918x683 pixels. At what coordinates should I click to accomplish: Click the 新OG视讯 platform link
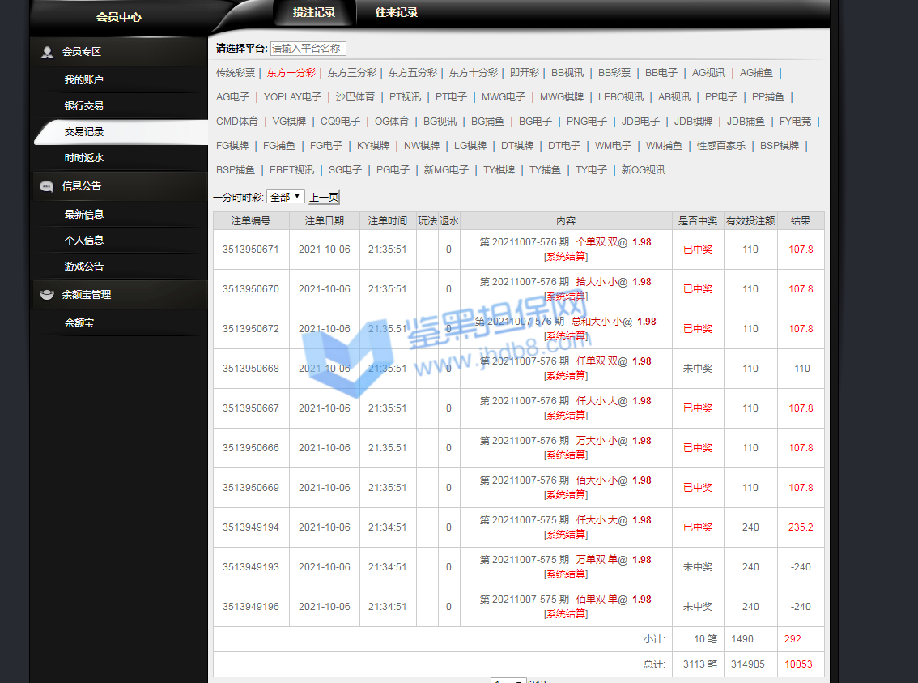[x=643, y=170]
